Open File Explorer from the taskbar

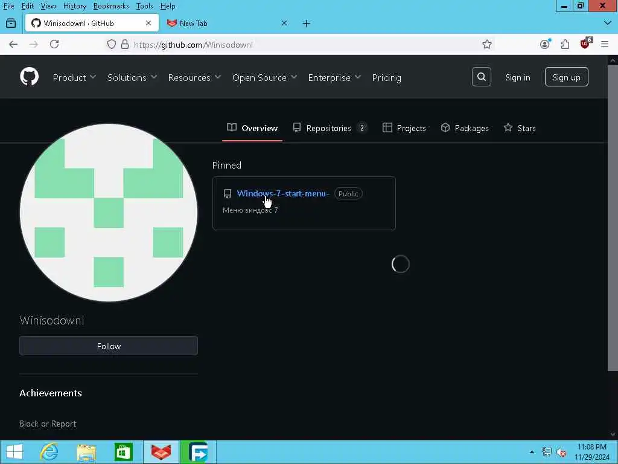[86, 452]
